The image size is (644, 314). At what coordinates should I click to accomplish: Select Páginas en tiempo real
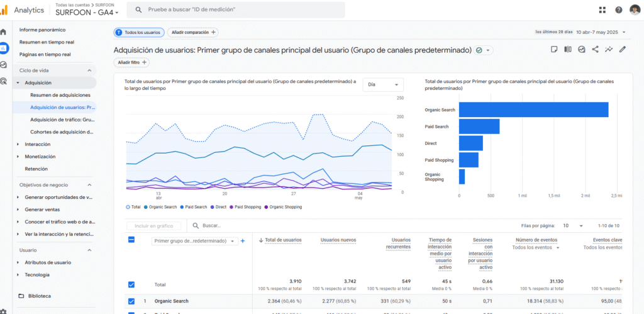coord(45,54)
